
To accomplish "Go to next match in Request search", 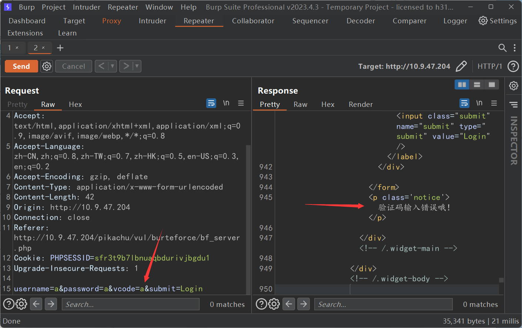I will point(51,304).
